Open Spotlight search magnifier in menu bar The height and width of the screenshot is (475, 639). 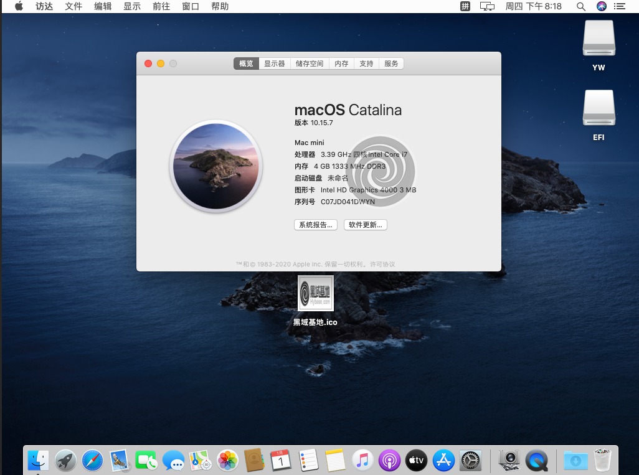coord(581,6)
